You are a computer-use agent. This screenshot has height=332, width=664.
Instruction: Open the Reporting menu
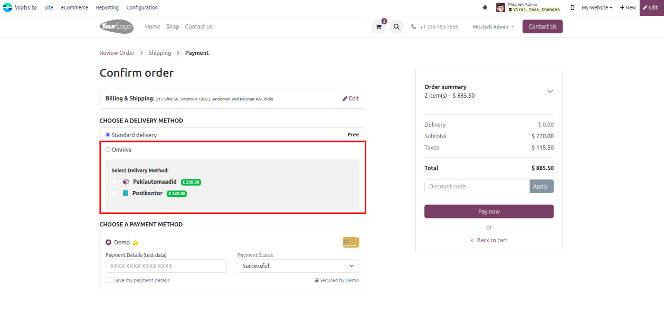coord(107,8)
